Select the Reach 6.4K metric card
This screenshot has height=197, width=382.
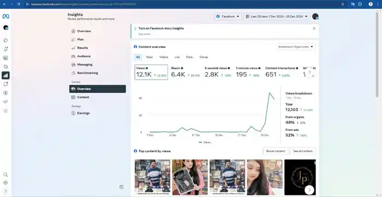tap(186, 72)
